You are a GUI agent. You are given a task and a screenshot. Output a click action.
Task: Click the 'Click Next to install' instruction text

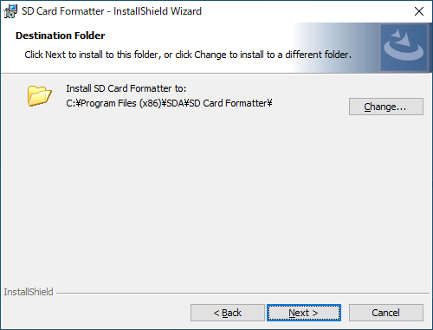(188, 55)
